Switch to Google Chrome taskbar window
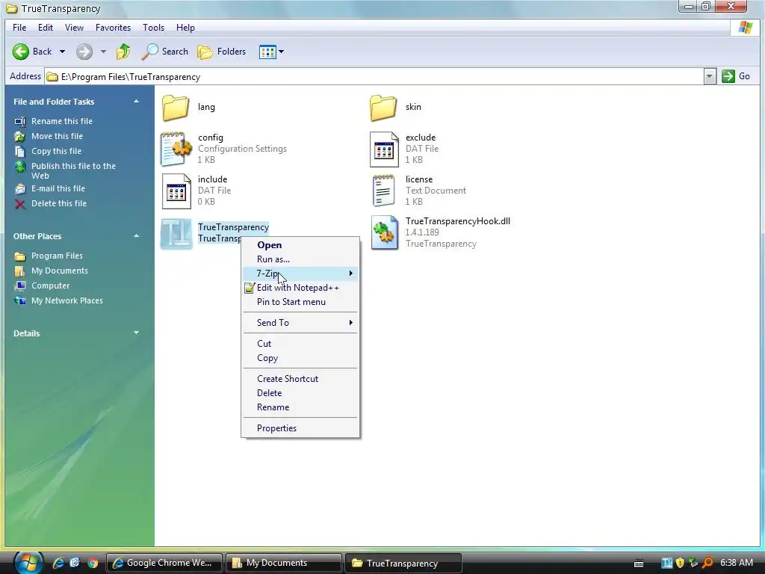765x574 pixels. (x=164, y=563)
